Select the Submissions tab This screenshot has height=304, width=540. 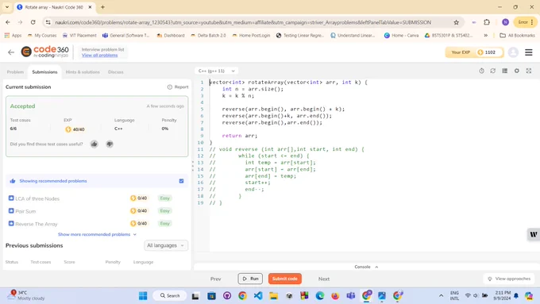point(44,72)
